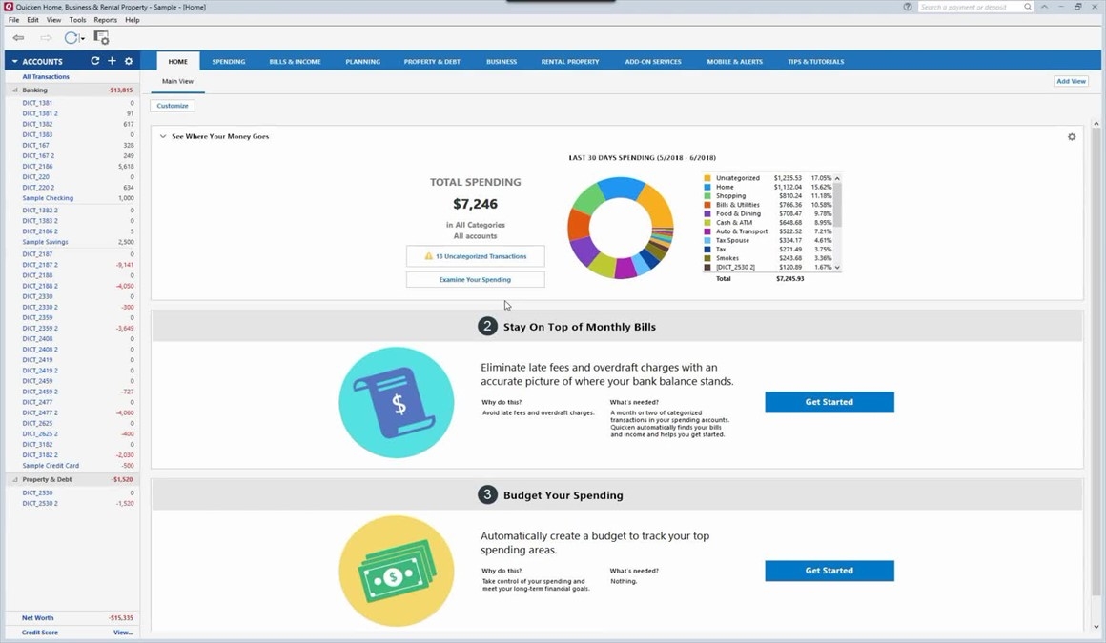
Task: Click the back navigation arrow
Action: pos(18,38)
